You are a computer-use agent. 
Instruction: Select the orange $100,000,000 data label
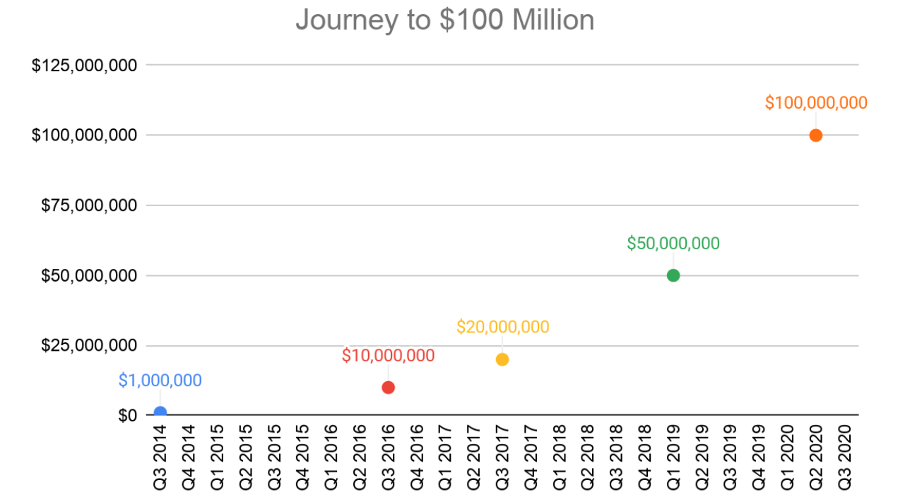(816, 102)
